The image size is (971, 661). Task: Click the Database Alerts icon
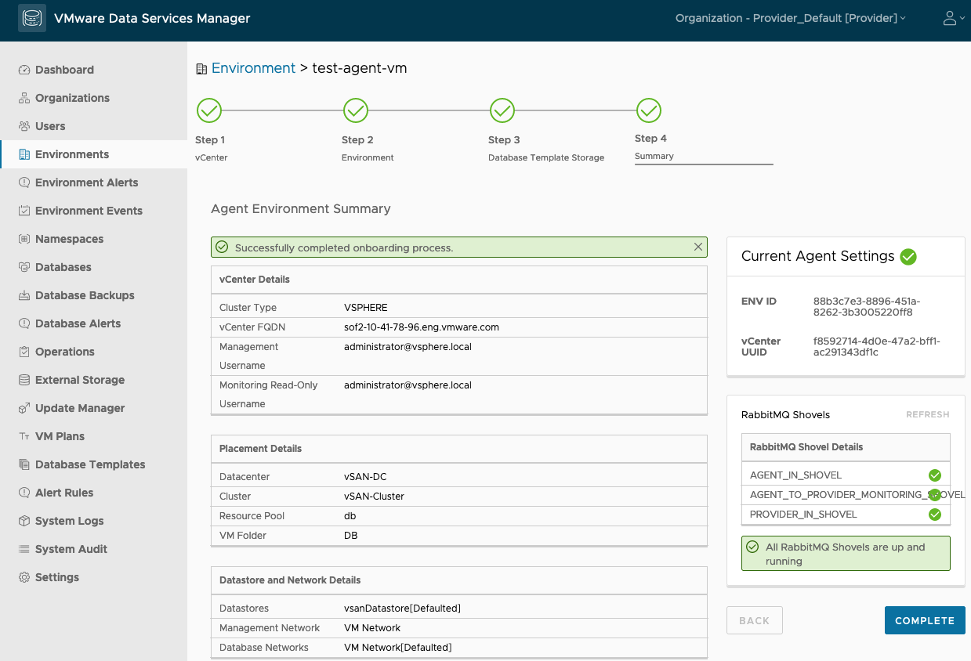(24, 323)
